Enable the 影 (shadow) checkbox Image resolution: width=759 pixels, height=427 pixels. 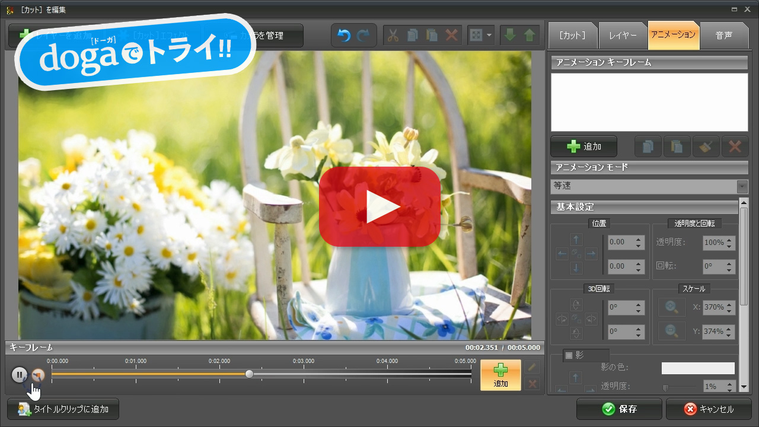[570, 355]
